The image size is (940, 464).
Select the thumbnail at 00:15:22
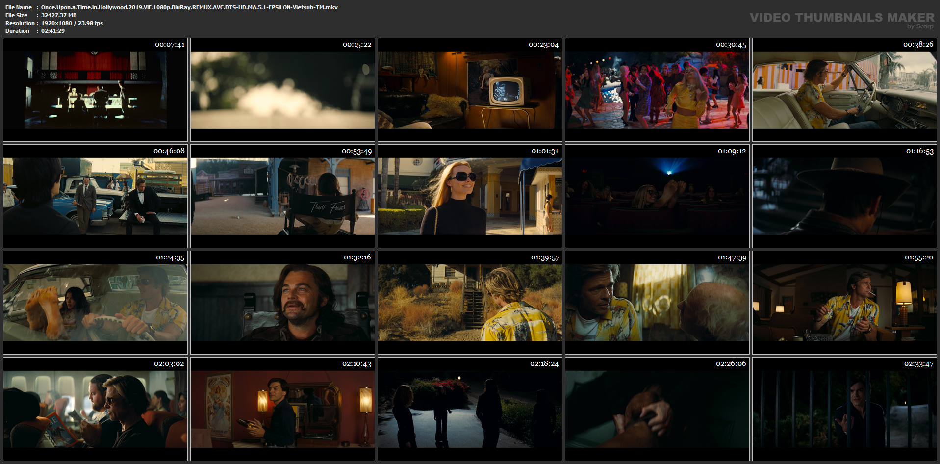pyautogui.click(x=282, y=90)
